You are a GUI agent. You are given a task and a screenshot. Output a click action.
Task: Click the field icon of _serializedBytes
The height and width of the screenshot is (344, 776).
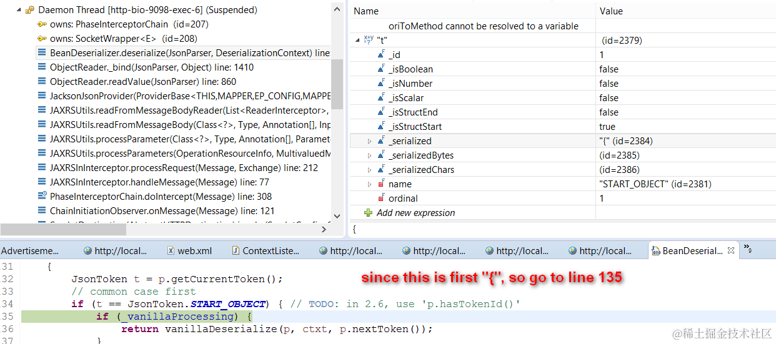click(x=381, y=155)
